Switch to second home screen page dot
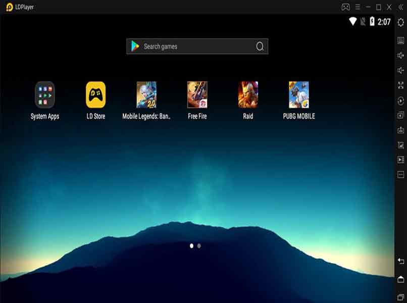The height and width of the screenshot is (303, 407). click(x=199, y=245)
